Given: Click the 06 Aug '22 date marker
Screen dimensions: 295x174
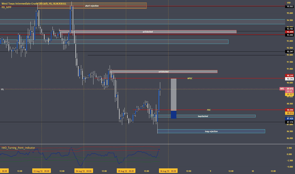Looking at the screenshot, I should click(168, 171).
